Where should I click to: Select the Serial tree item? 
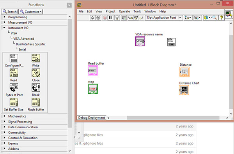coord(22,49)
